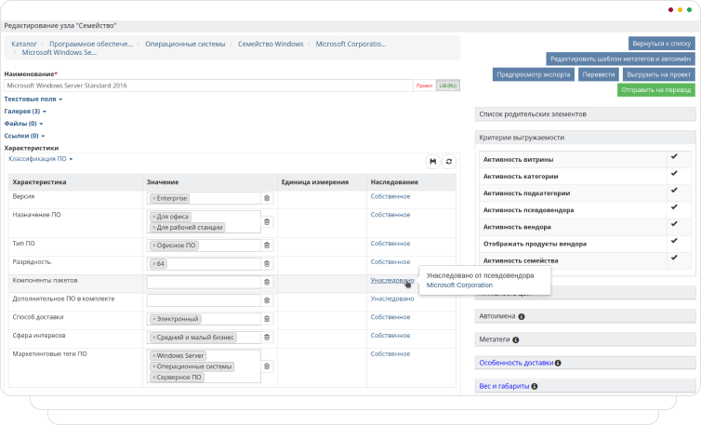
Task: Click info icon next to Особенность доставки
Action: click(x=558, y=363)
